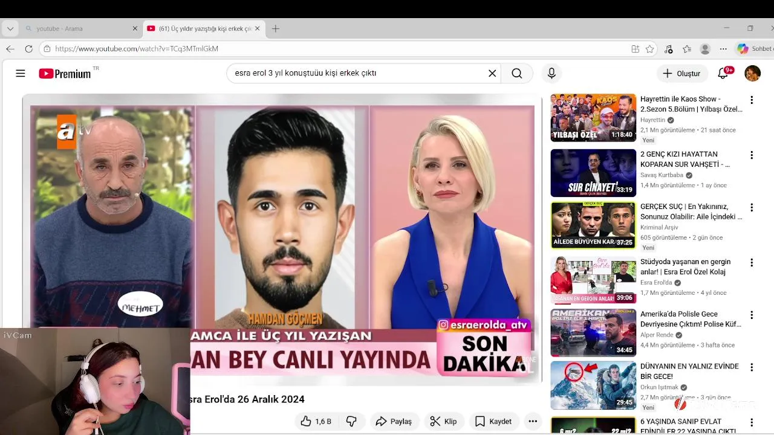Go back in browser history
The image size is (774, 435).
click(x=10, y=49)
